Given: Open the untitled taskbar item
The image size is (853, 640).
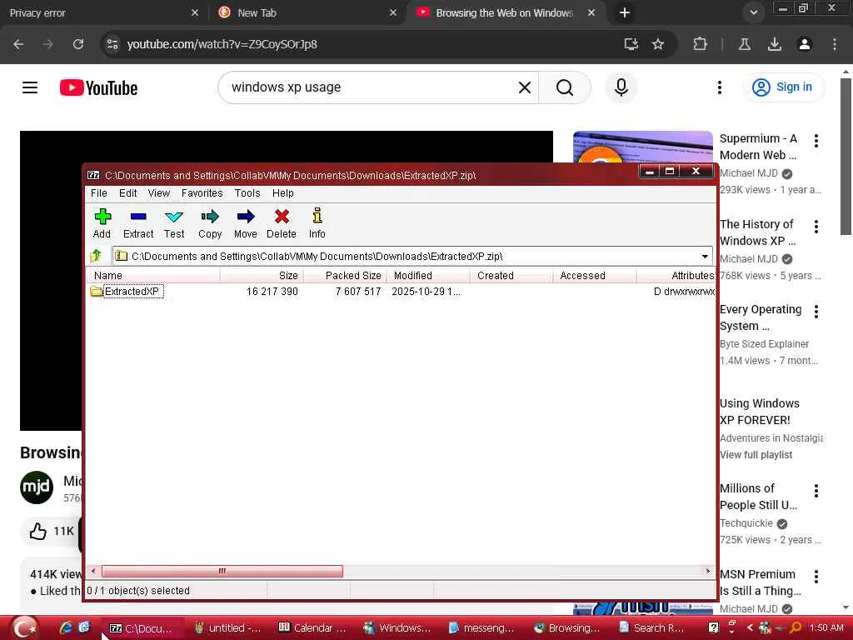Looking at the screenshot, I should (x=228, y=628).
